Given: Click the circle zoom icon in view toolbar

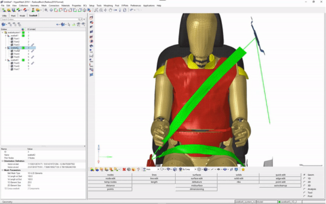Looking at the screenshot, I should [x=101, y=10].
